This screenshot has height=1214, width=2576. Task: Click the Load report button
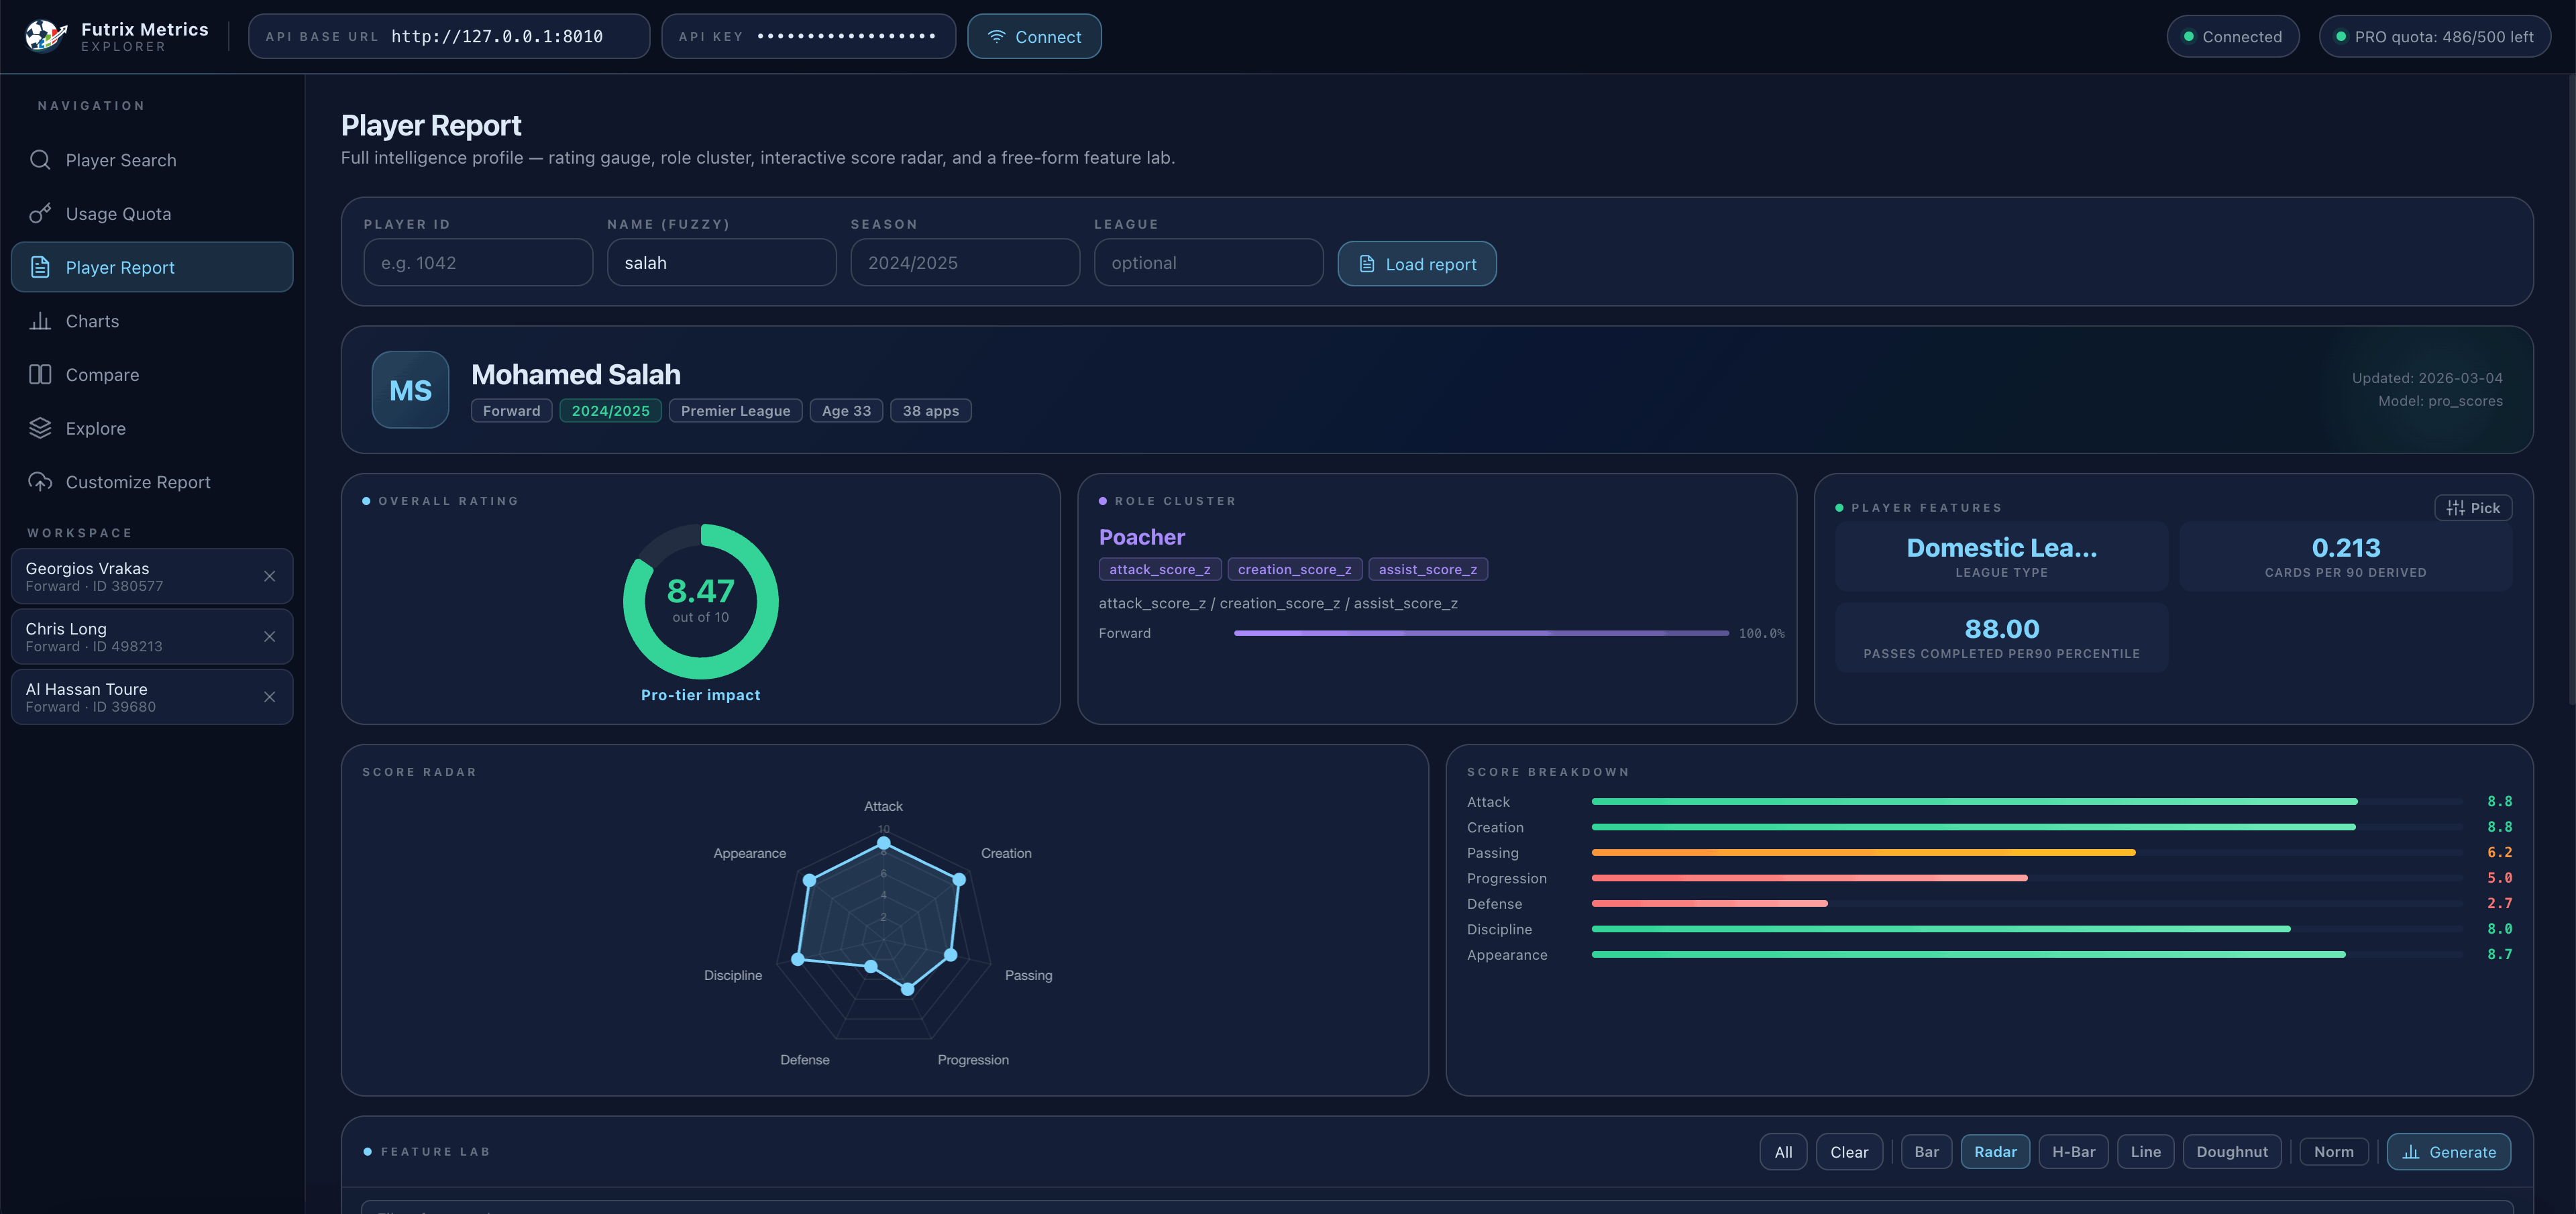pyautogui.click(x=1417, y=263)
